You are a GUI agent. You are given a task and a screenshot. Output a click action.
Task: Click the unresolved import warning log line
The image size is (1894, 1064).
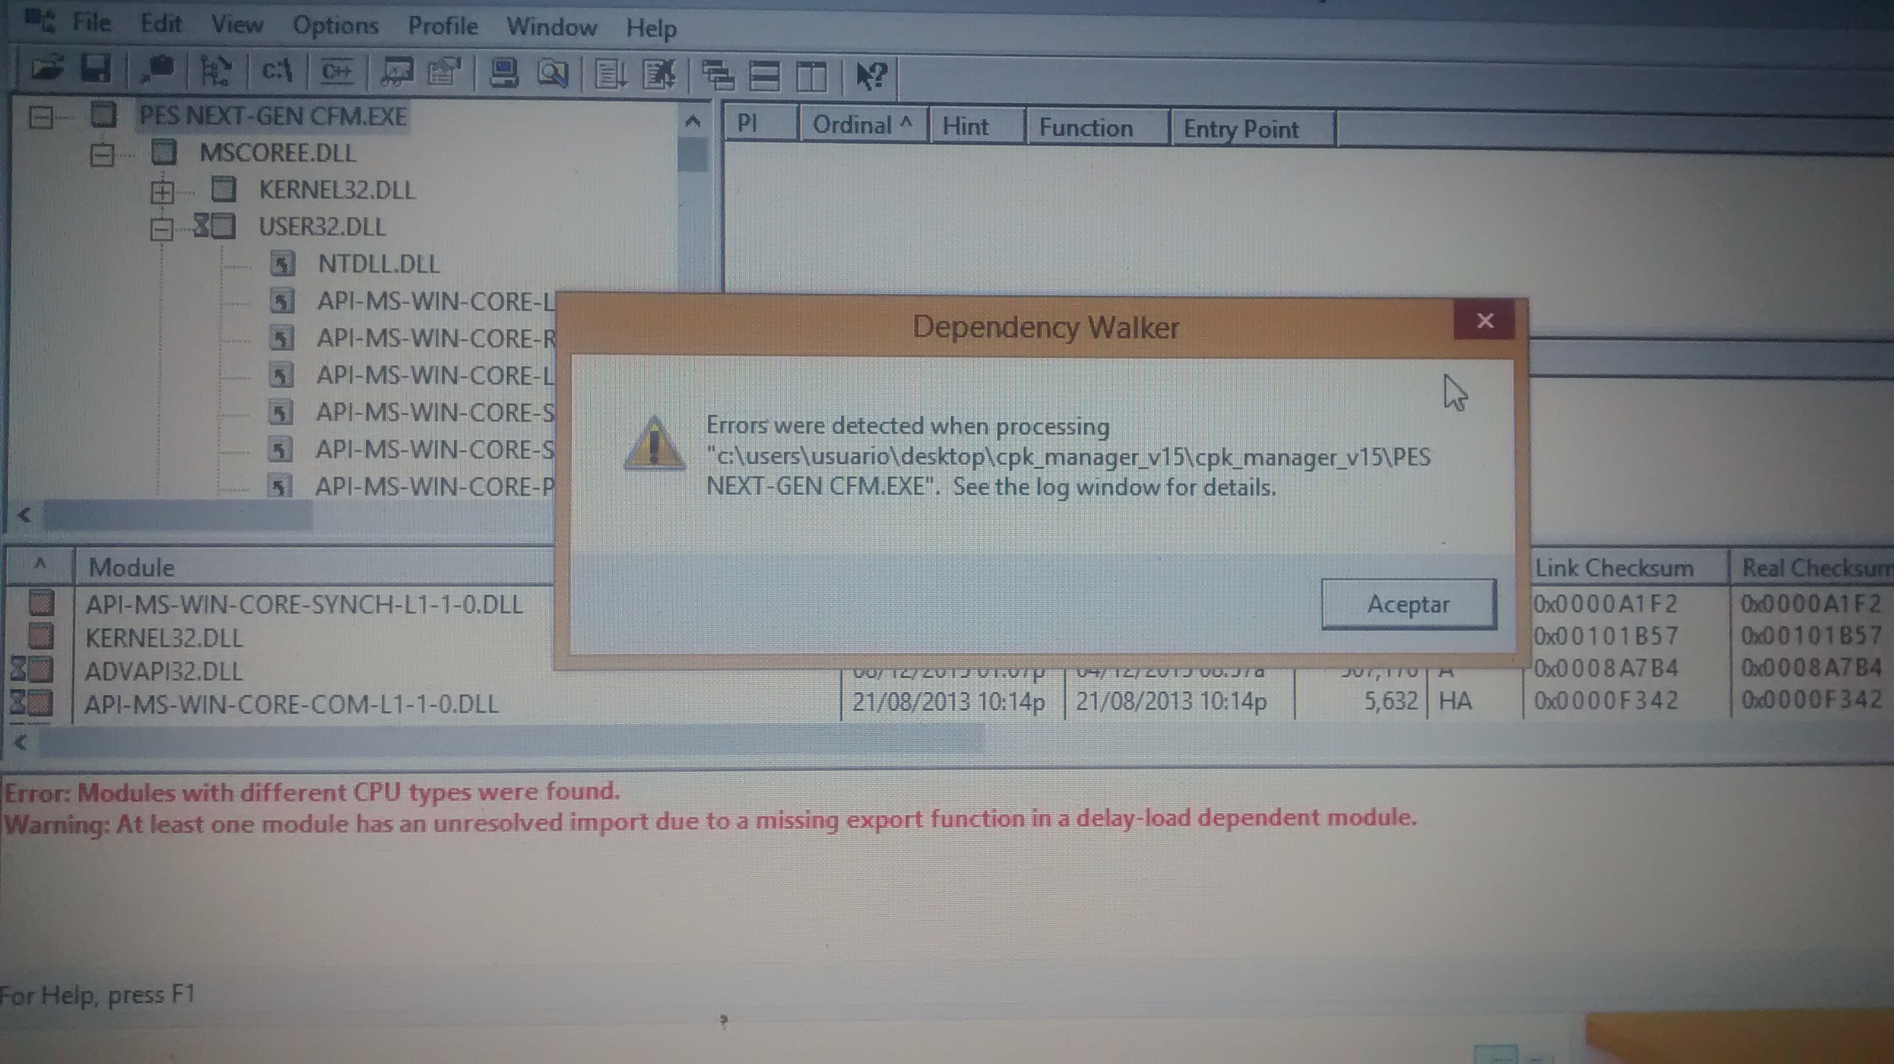[x=710, y=821]
